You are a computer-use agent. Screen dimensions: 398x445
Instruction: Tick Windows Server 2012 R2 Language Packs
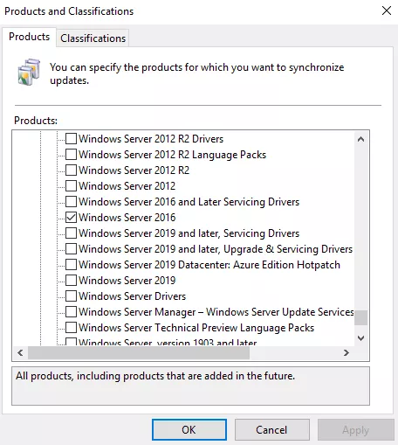[x=71, y=155]
